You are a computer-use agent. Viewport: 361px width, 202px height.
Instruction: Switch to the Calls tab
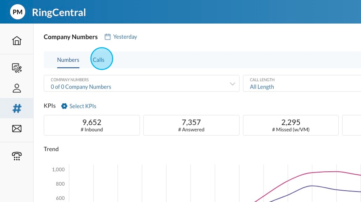click(x=99, y=60)
